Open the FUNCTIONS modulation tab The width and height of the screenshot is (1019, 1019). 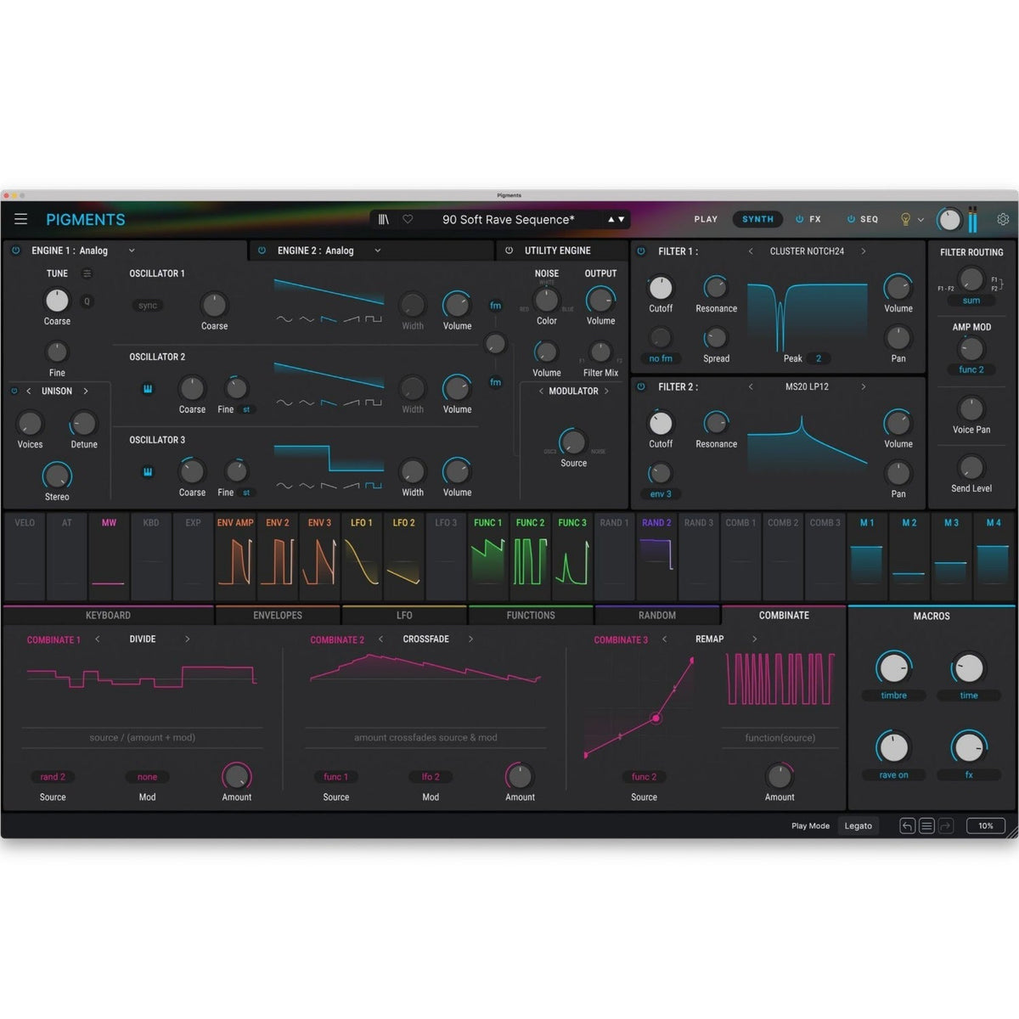531,616
